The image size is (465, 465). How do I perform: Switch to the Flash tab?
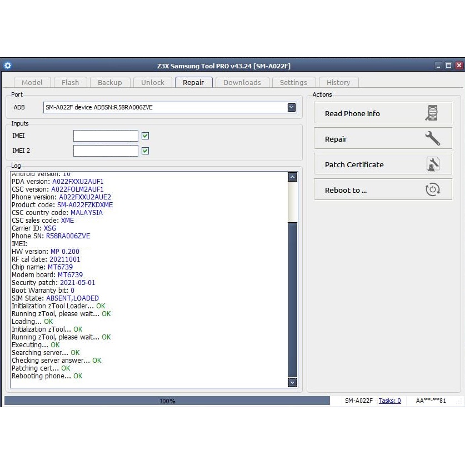[x=71, y=82]
